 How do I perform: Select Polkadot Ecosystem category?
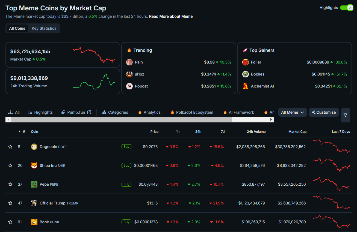pyautogui.click(x=192, y=112)
